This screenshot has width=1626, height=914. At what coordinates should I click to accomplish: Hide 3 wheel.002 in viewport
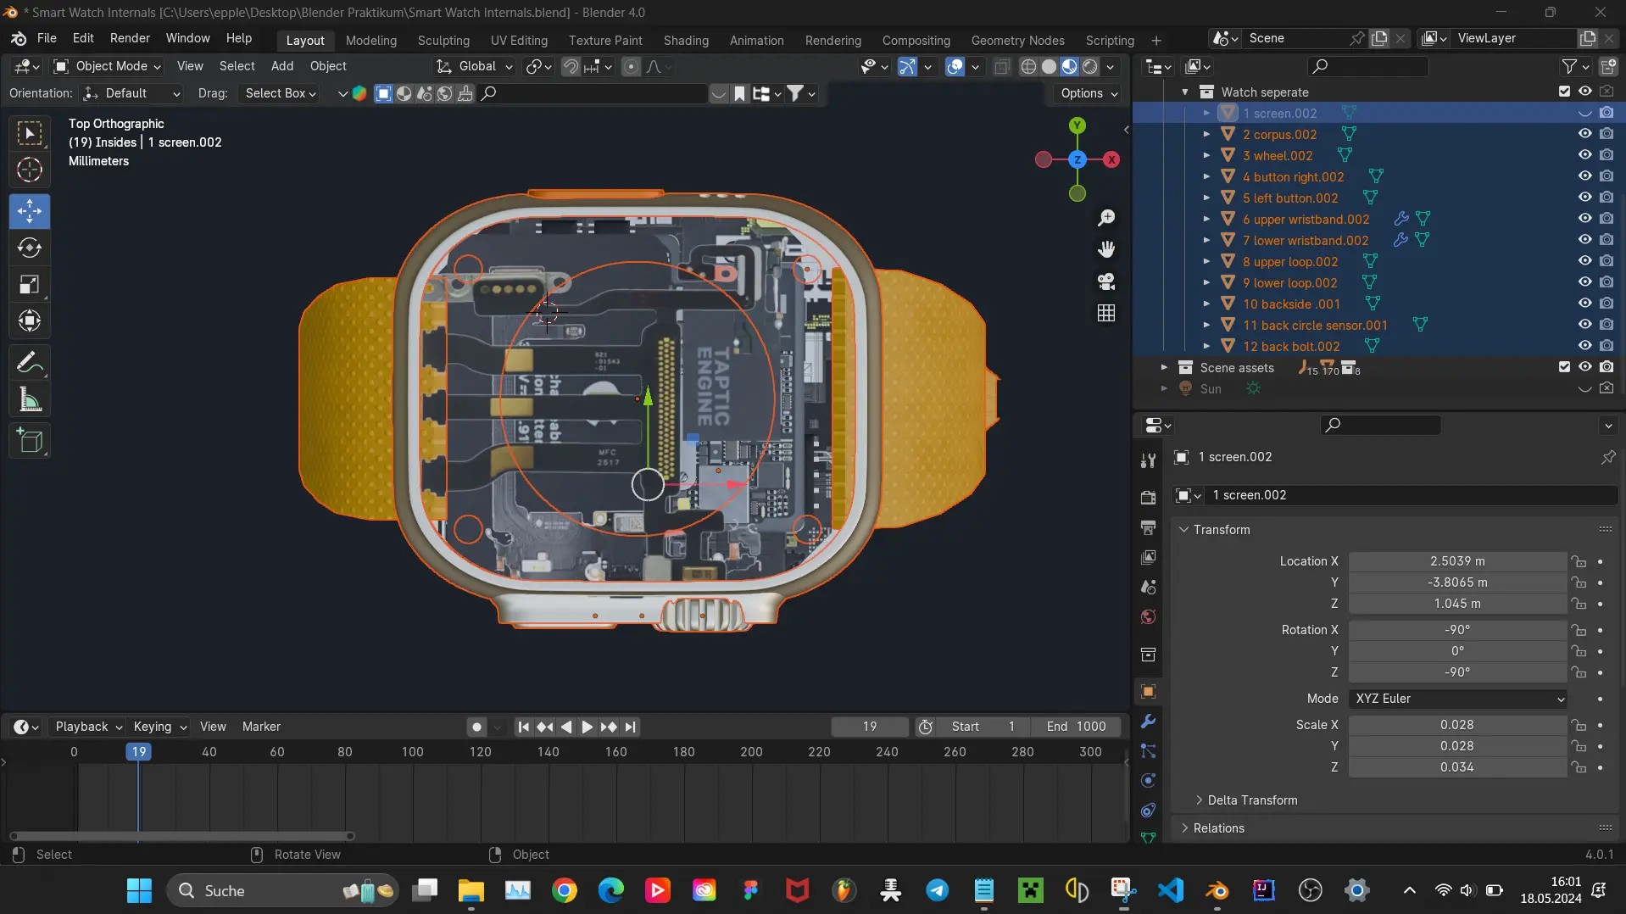tap(1584, 155)
